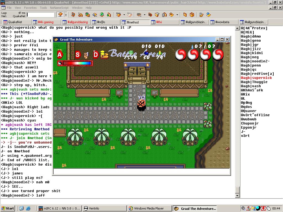283x212 pixels.
Task: Click the Graal The Adventure taskbar button
Action: pos(195,209)
